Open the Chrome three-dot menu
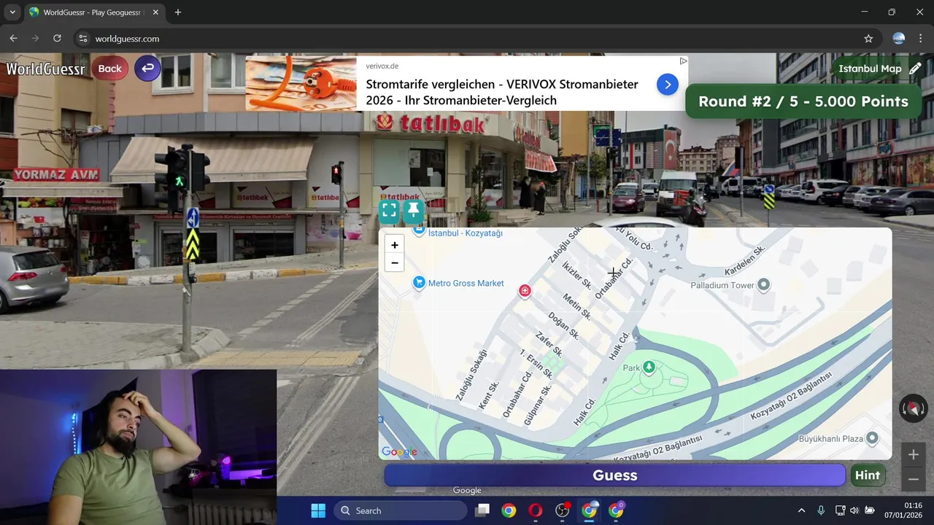This screenshot has width=934, height=525. pos(921,39)
